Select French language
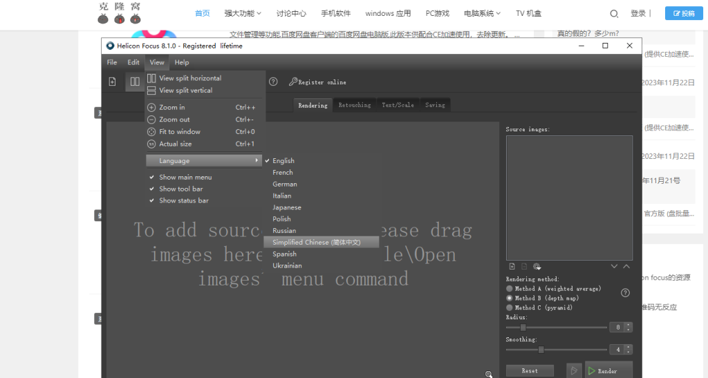 (322, 172)
